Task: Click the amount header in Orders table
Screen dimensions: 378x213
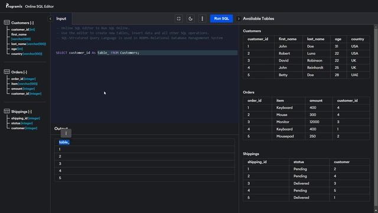Action: coord(316,101)
